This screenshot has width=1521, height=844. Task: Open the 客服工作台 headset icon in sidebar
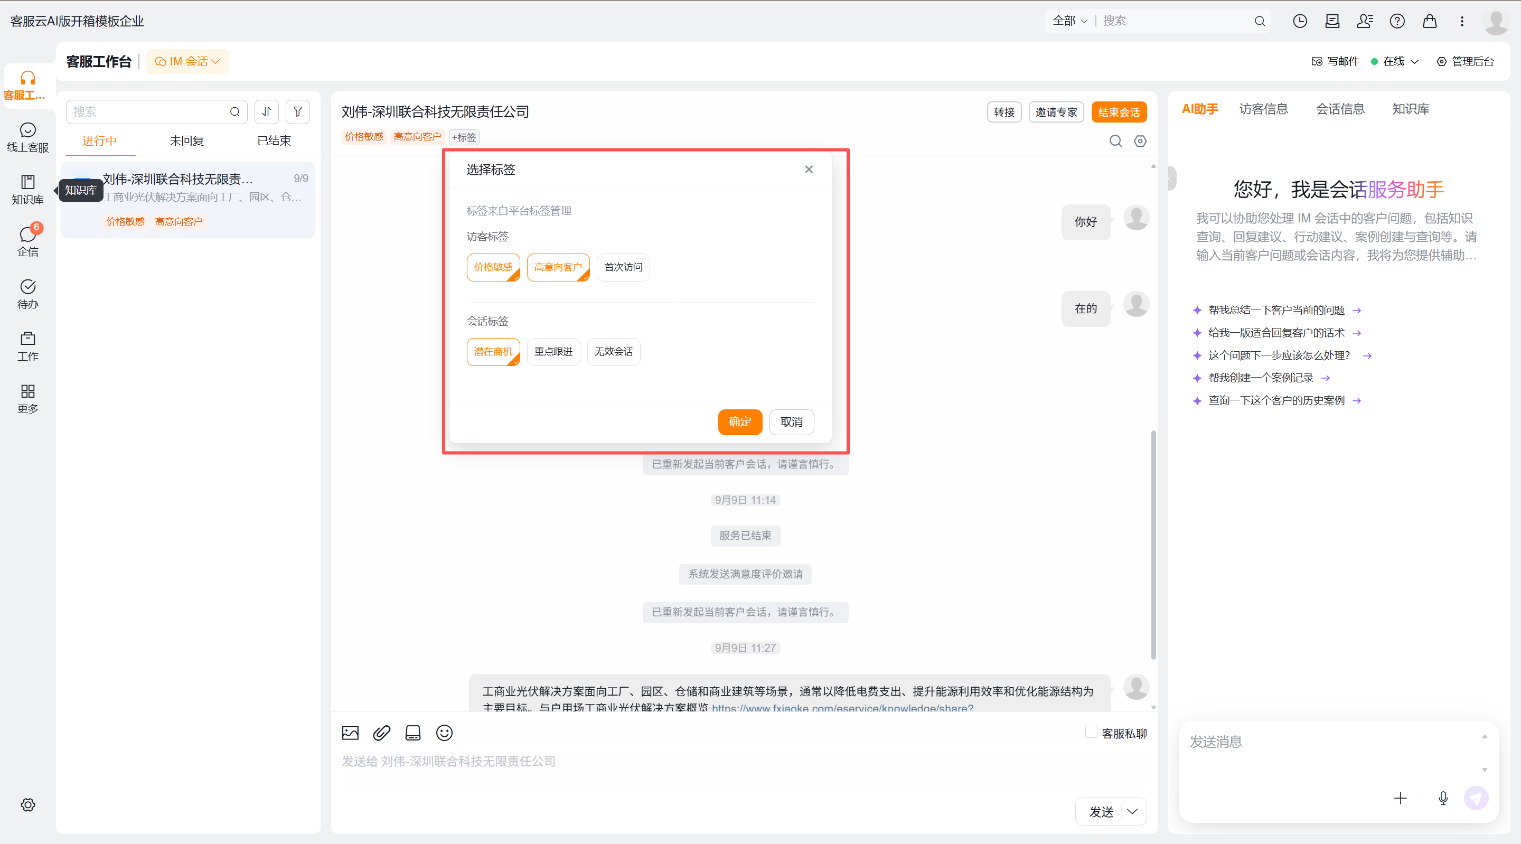pyautogui.click(x=27, y=85)
